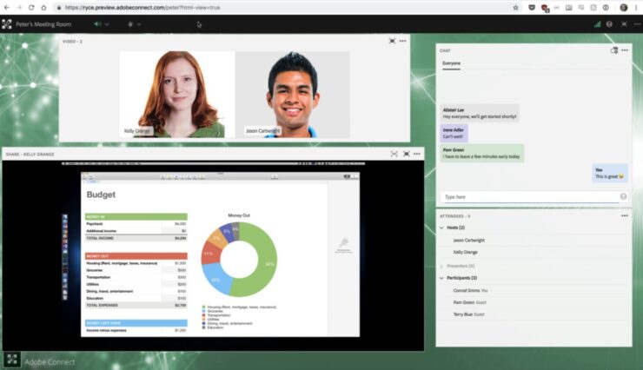Open the speaker options dropdown arrow
The image size is (643, 370).
click(107, 23)
